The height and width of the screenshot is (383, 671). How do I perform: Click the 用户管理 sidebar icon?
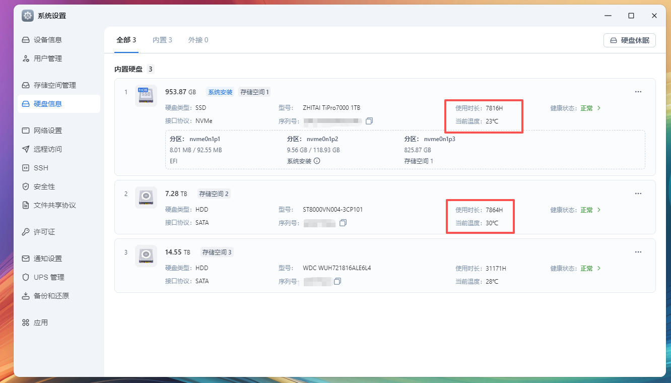(x=26, y=58)
